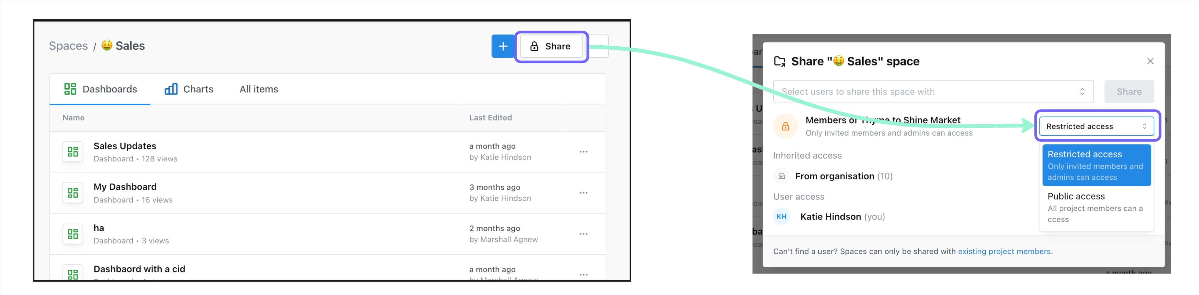Click the Sales Updates dashboard icon

[73, 152]
